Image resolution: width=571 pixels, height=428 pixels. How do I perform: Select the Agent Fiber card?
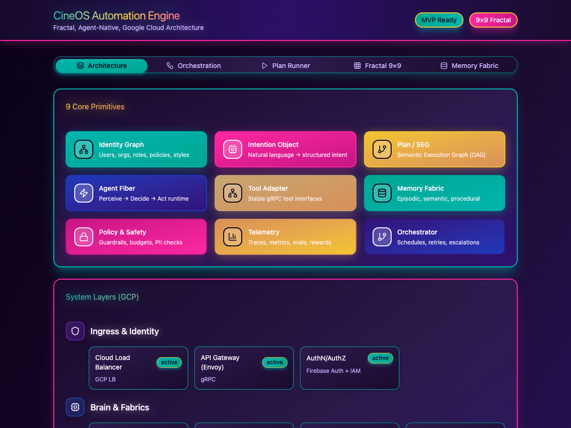[x=136, y=193]
